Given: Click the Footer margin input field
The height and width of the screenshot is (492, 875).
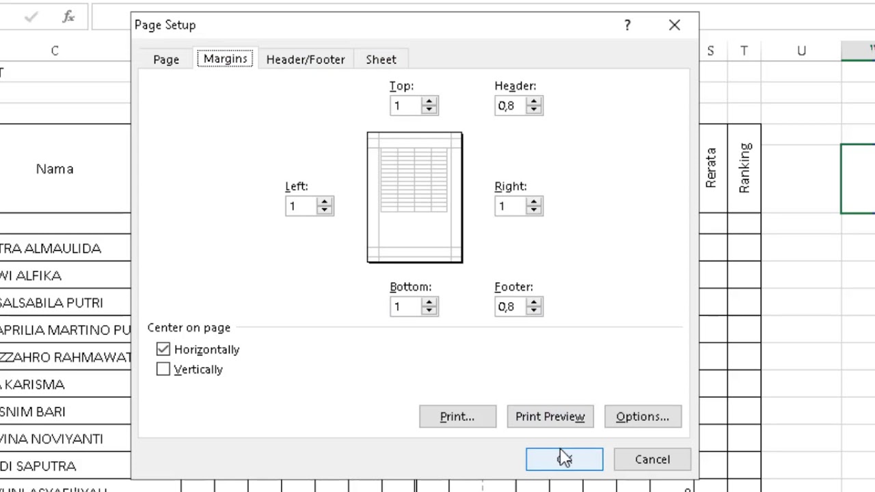Looking at the screenshot, I should 511,306.
